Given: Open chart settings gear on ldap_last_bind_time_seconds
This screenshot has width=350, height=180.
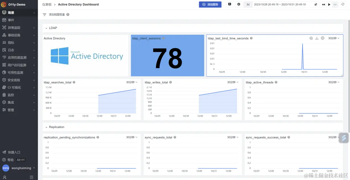Looking at the screenshot, I should [322, 38].
